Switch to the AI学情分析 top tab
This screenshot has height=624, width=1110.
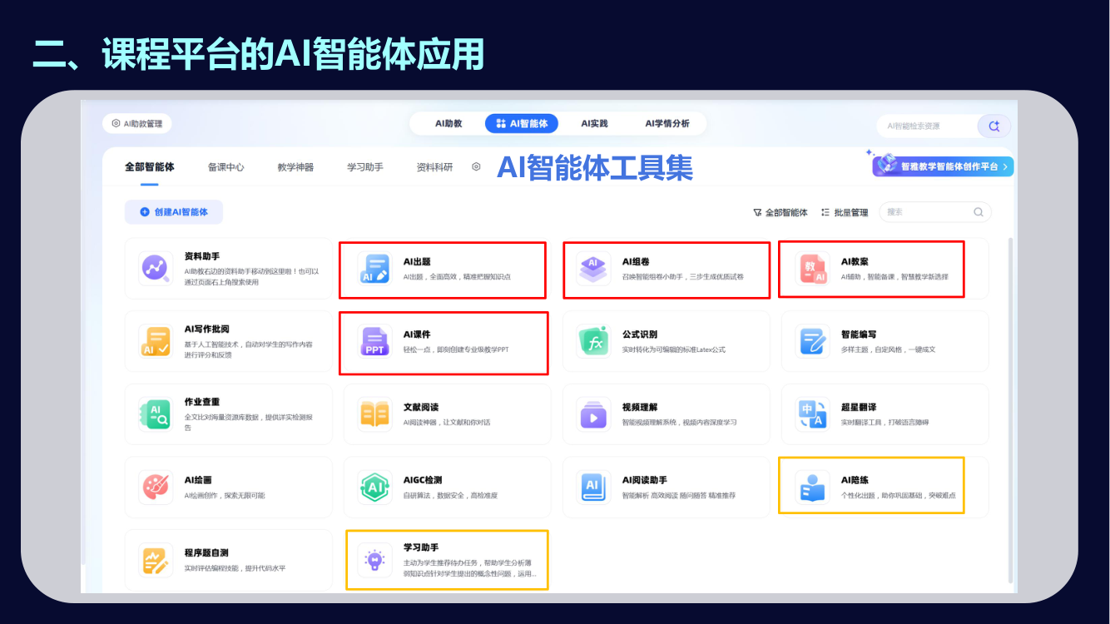[x=667, y=123]
